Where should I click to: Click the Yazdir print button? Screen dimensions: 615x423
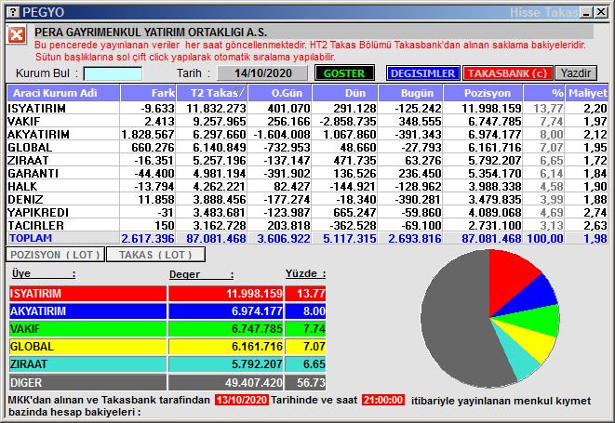[x=576, y=73]
